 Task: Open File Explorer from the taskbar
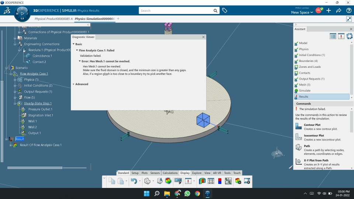[x=167, y=193]
